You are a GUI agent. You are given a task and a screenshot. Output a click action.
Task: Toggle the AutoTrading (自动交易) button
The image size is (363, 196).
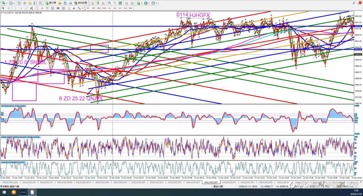(x=80, y=3)
